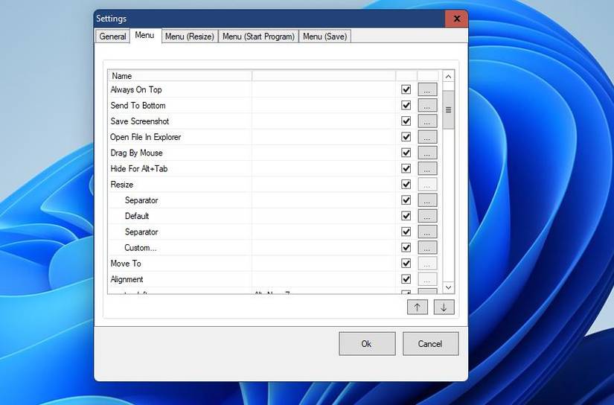Move selected item up with arrow button
Viewport: 614px width, 405px height.
(417, 307)
